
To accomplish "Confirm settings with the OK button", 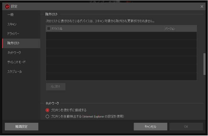I will pyautogui.click(x=186, y=127).
